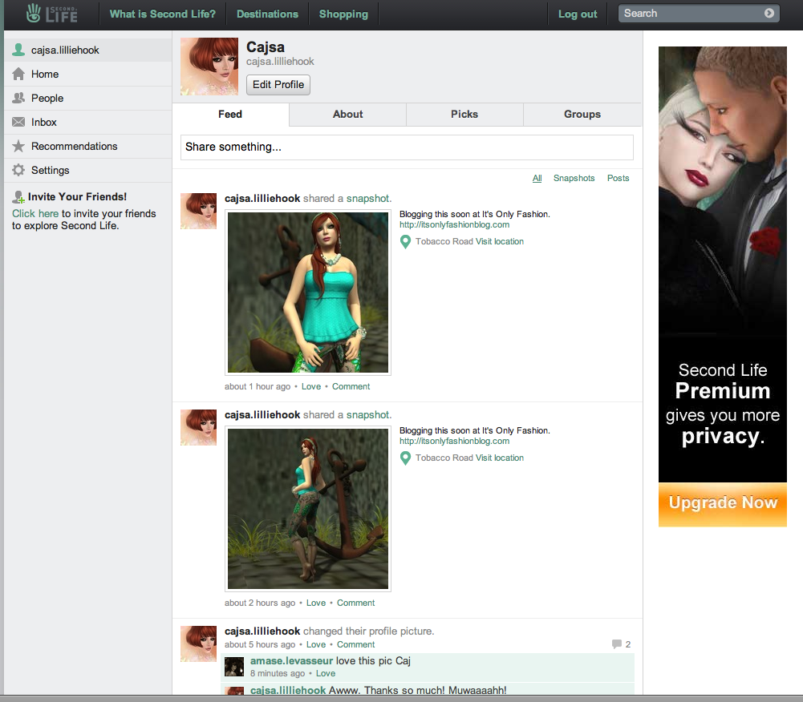Click the Tobacco Road location pin icon
Viewport: 803px width, 702px height.
point(405,241)
